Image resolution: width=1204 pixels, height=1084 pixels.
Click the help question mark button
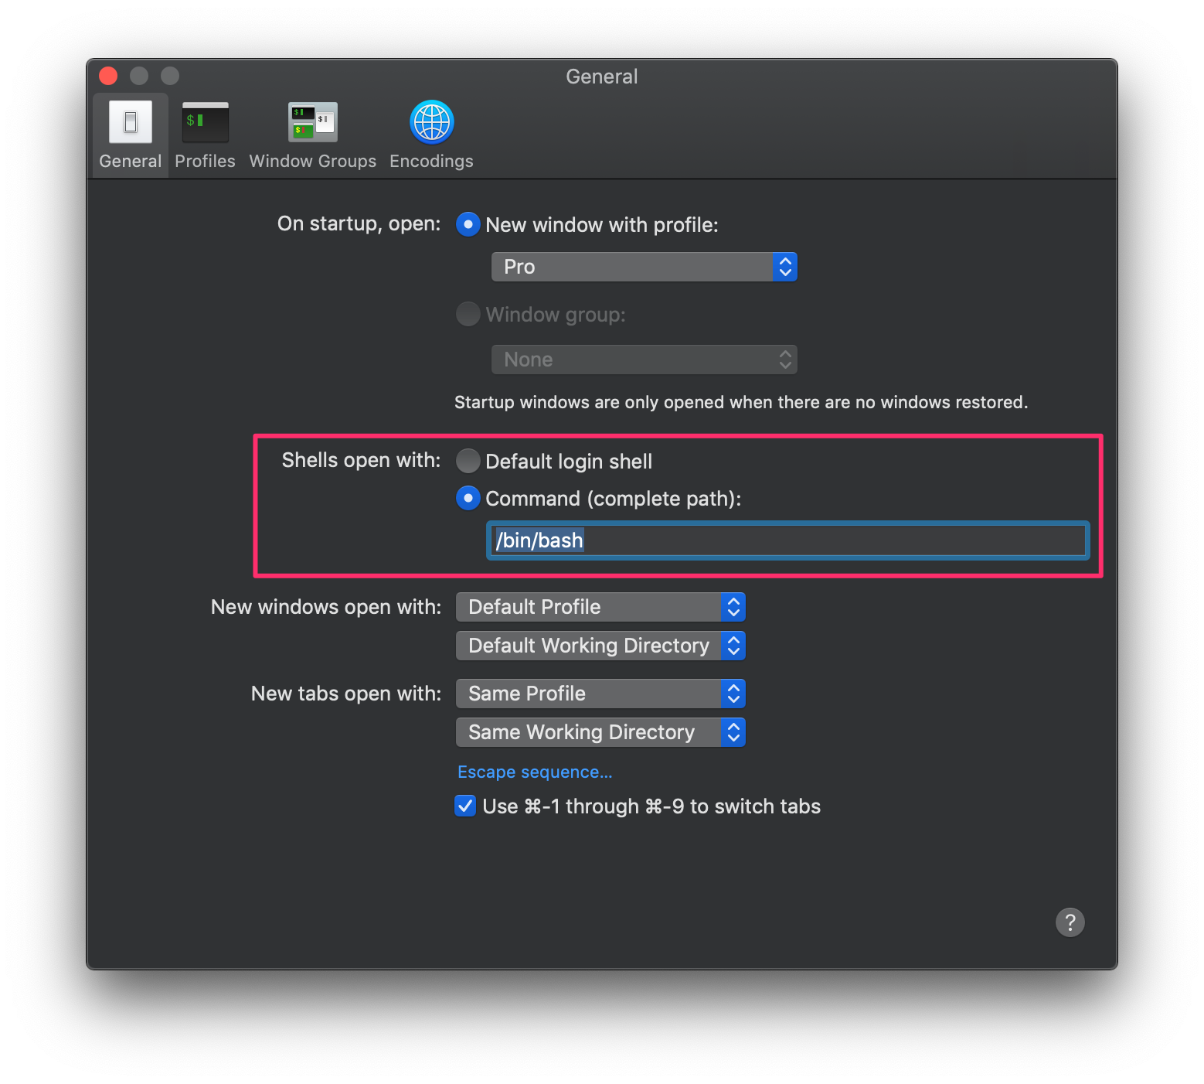tap(1070, 922)
